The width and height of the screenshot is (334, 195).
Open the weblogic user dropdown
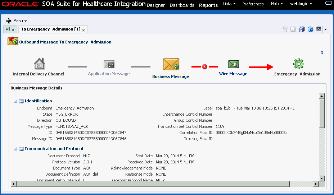coord(301,4)
